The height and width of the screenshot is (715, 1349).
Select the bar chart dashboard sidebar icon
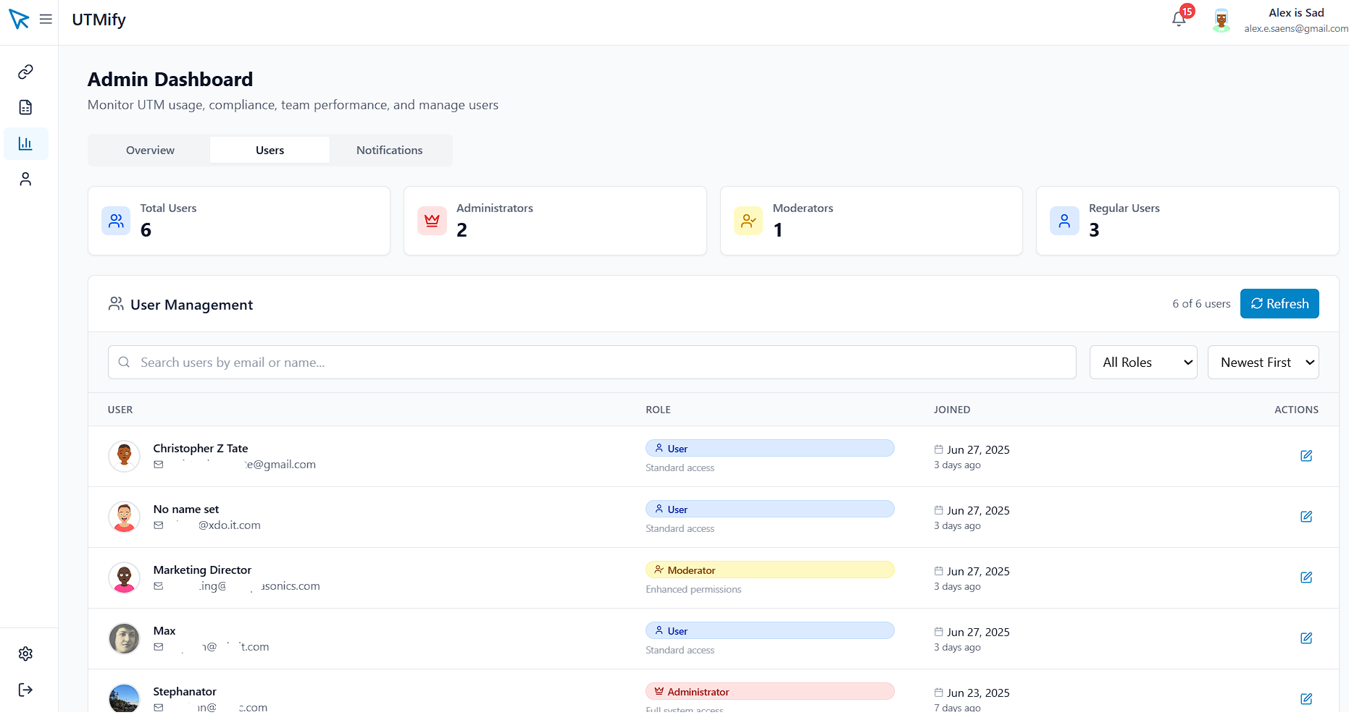click(x=25, y=143)
